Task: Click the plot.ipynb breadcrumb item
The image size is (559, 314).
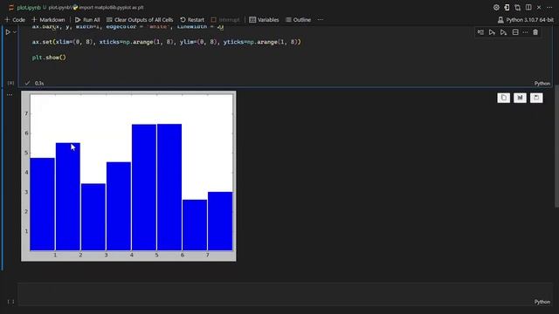Action: pyautogui.click(x=60, y=8)
